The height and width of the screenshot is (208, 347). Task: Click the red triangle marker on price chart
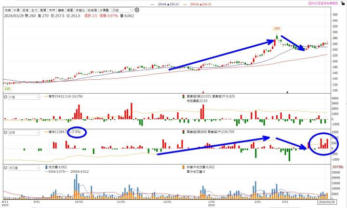coord(203,92)
